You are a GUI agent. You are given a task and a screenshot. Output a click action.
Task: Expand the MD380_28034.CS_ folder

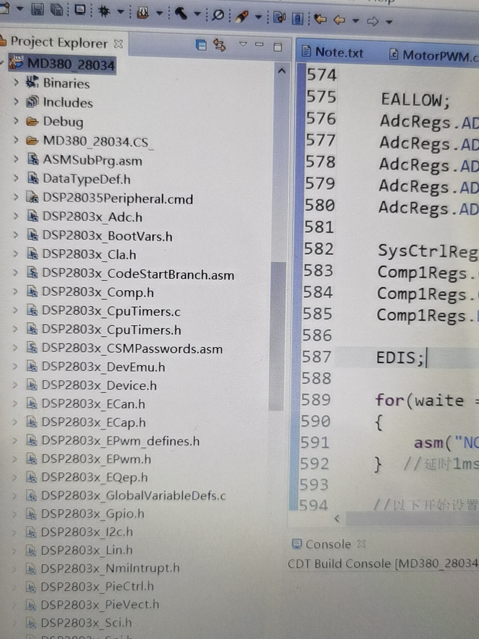16,140
